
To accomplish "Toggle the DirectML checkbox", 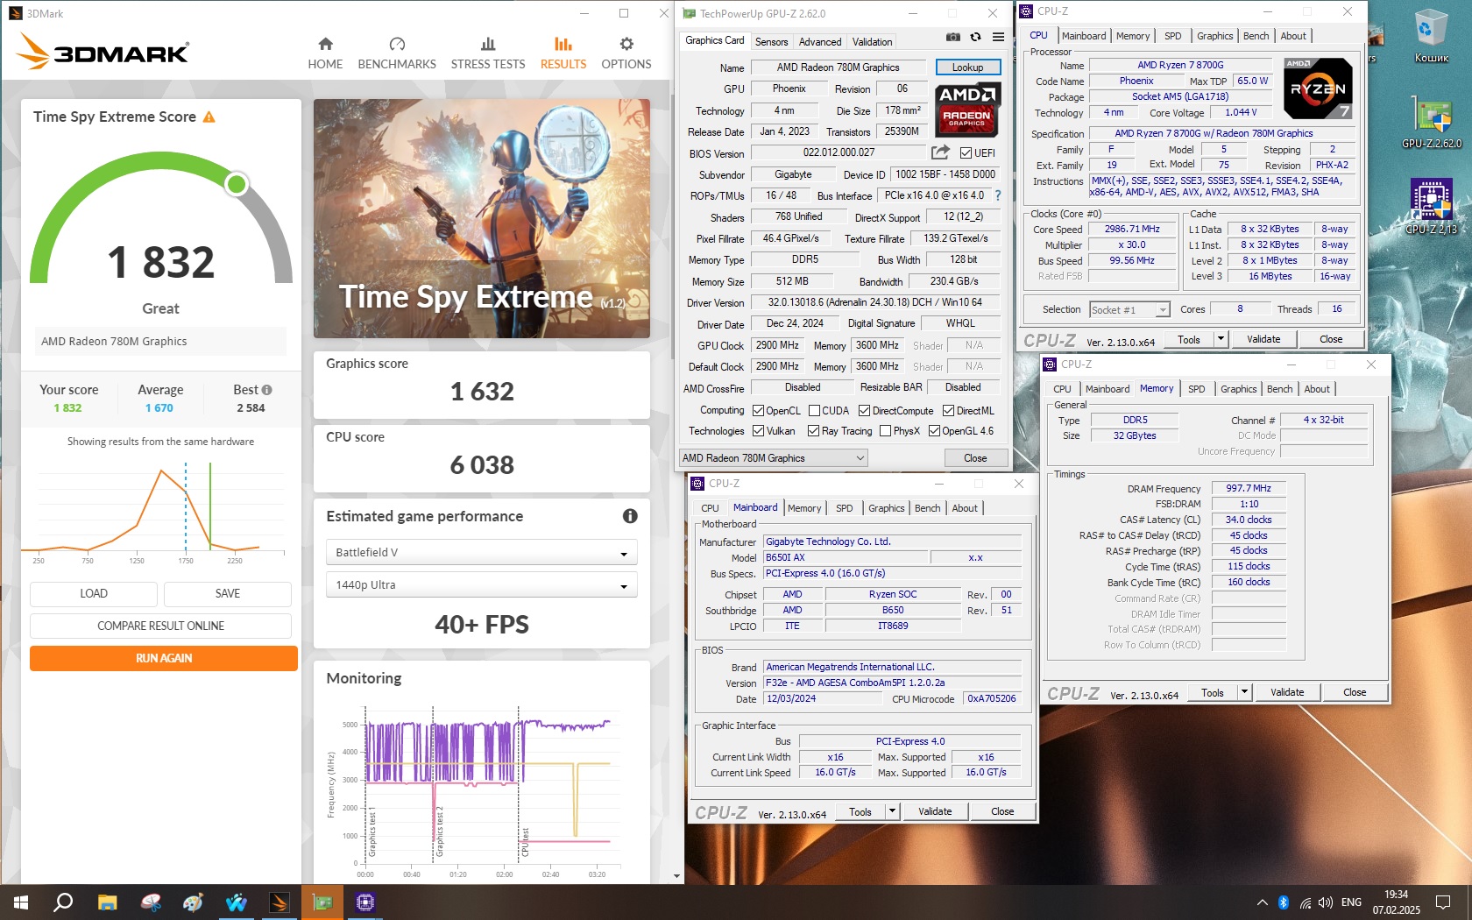I will pos(948,410).
